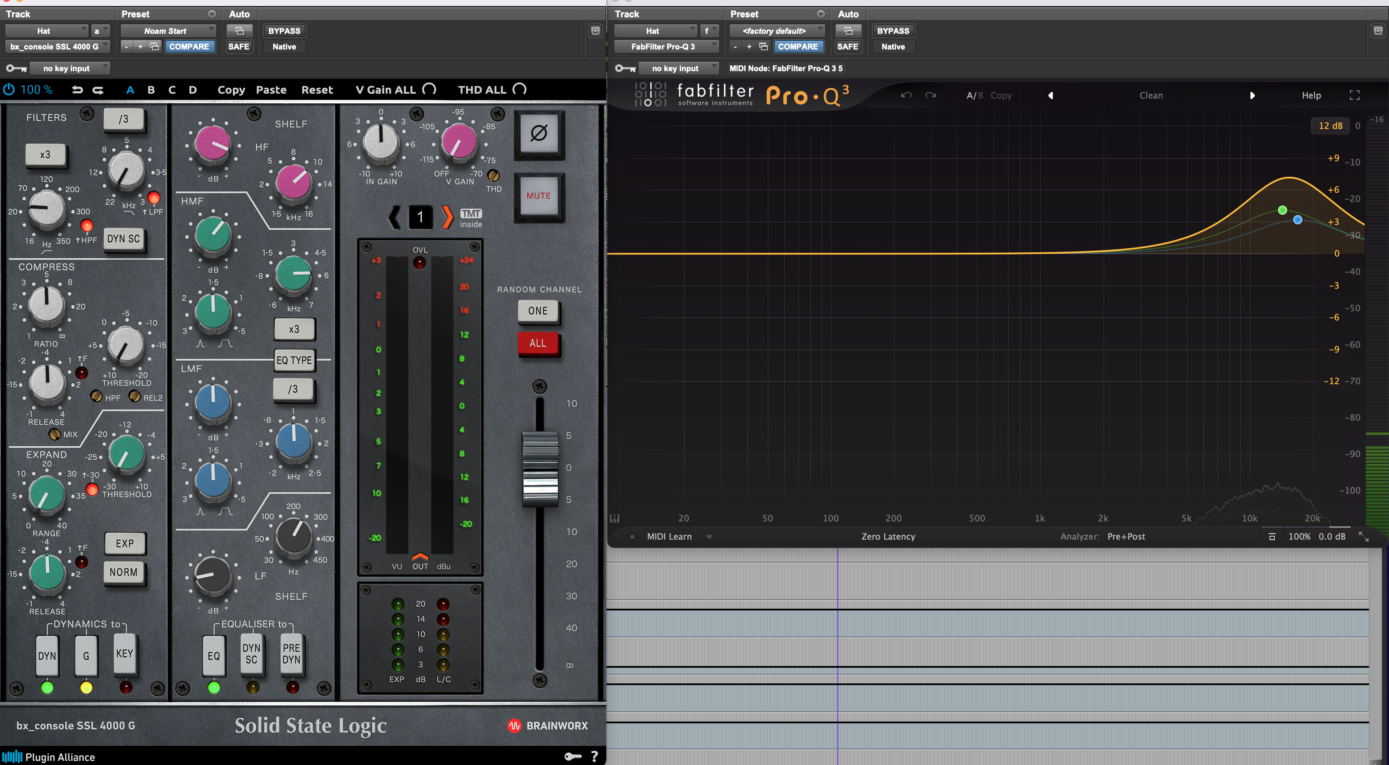This screenshot has width=1389, height=765.
Task: Click THD ALL circular icon
Action: 519,89
